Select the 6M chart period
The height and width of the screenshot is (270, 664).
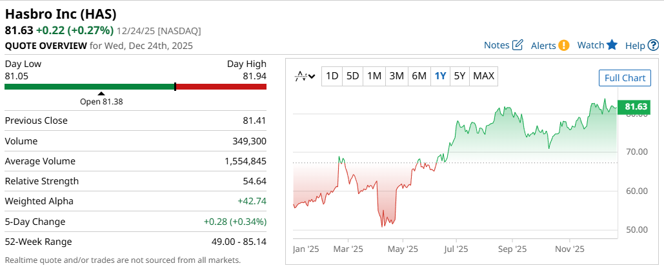419,76
